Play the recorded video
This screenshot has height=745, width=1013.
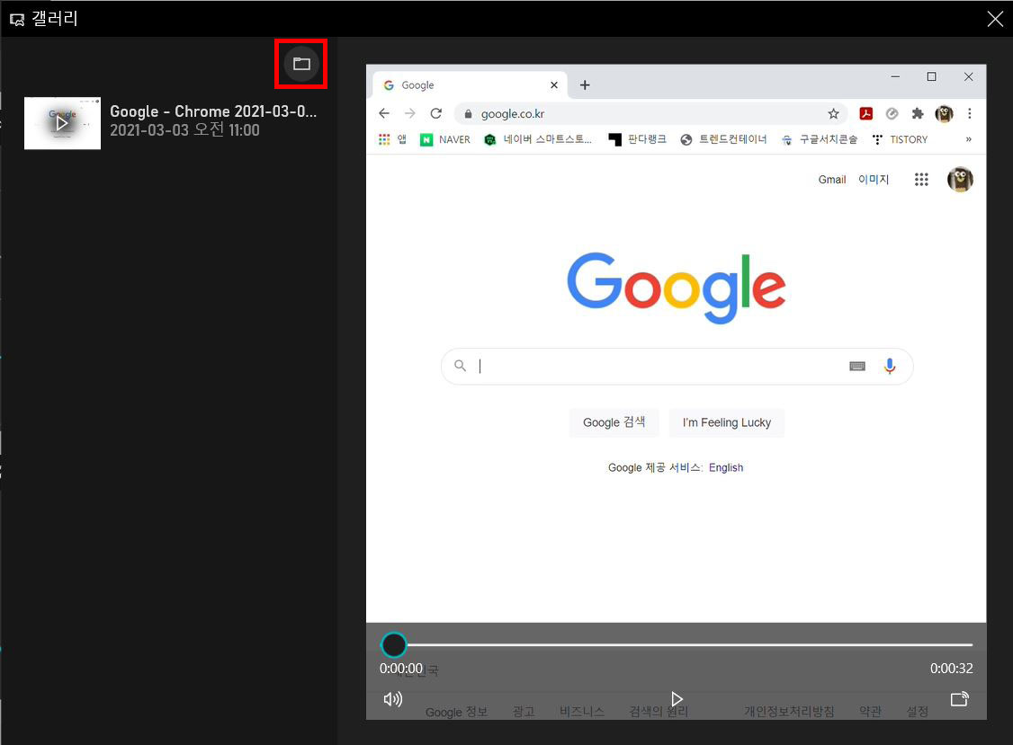[x=677, y=698]
